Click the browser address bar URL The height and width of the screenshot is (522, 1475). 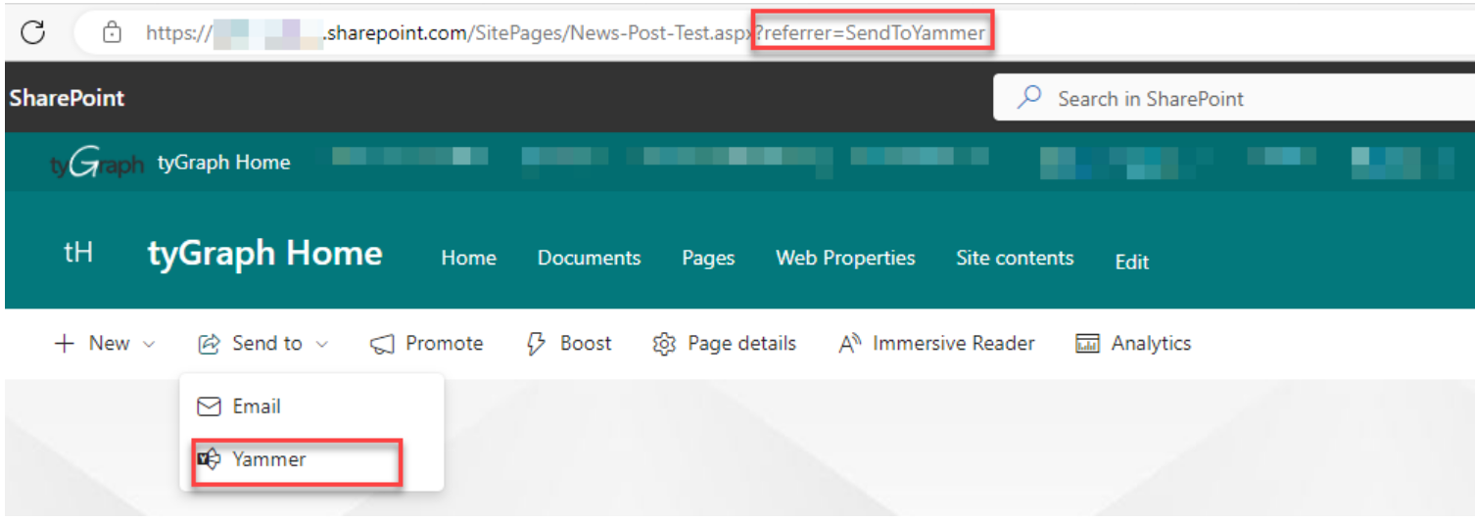(565, 33)
